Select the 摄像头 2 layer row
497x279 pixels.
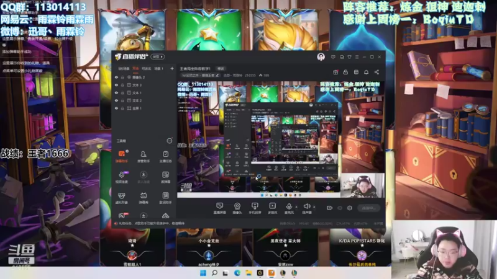(x=144, y=77)
